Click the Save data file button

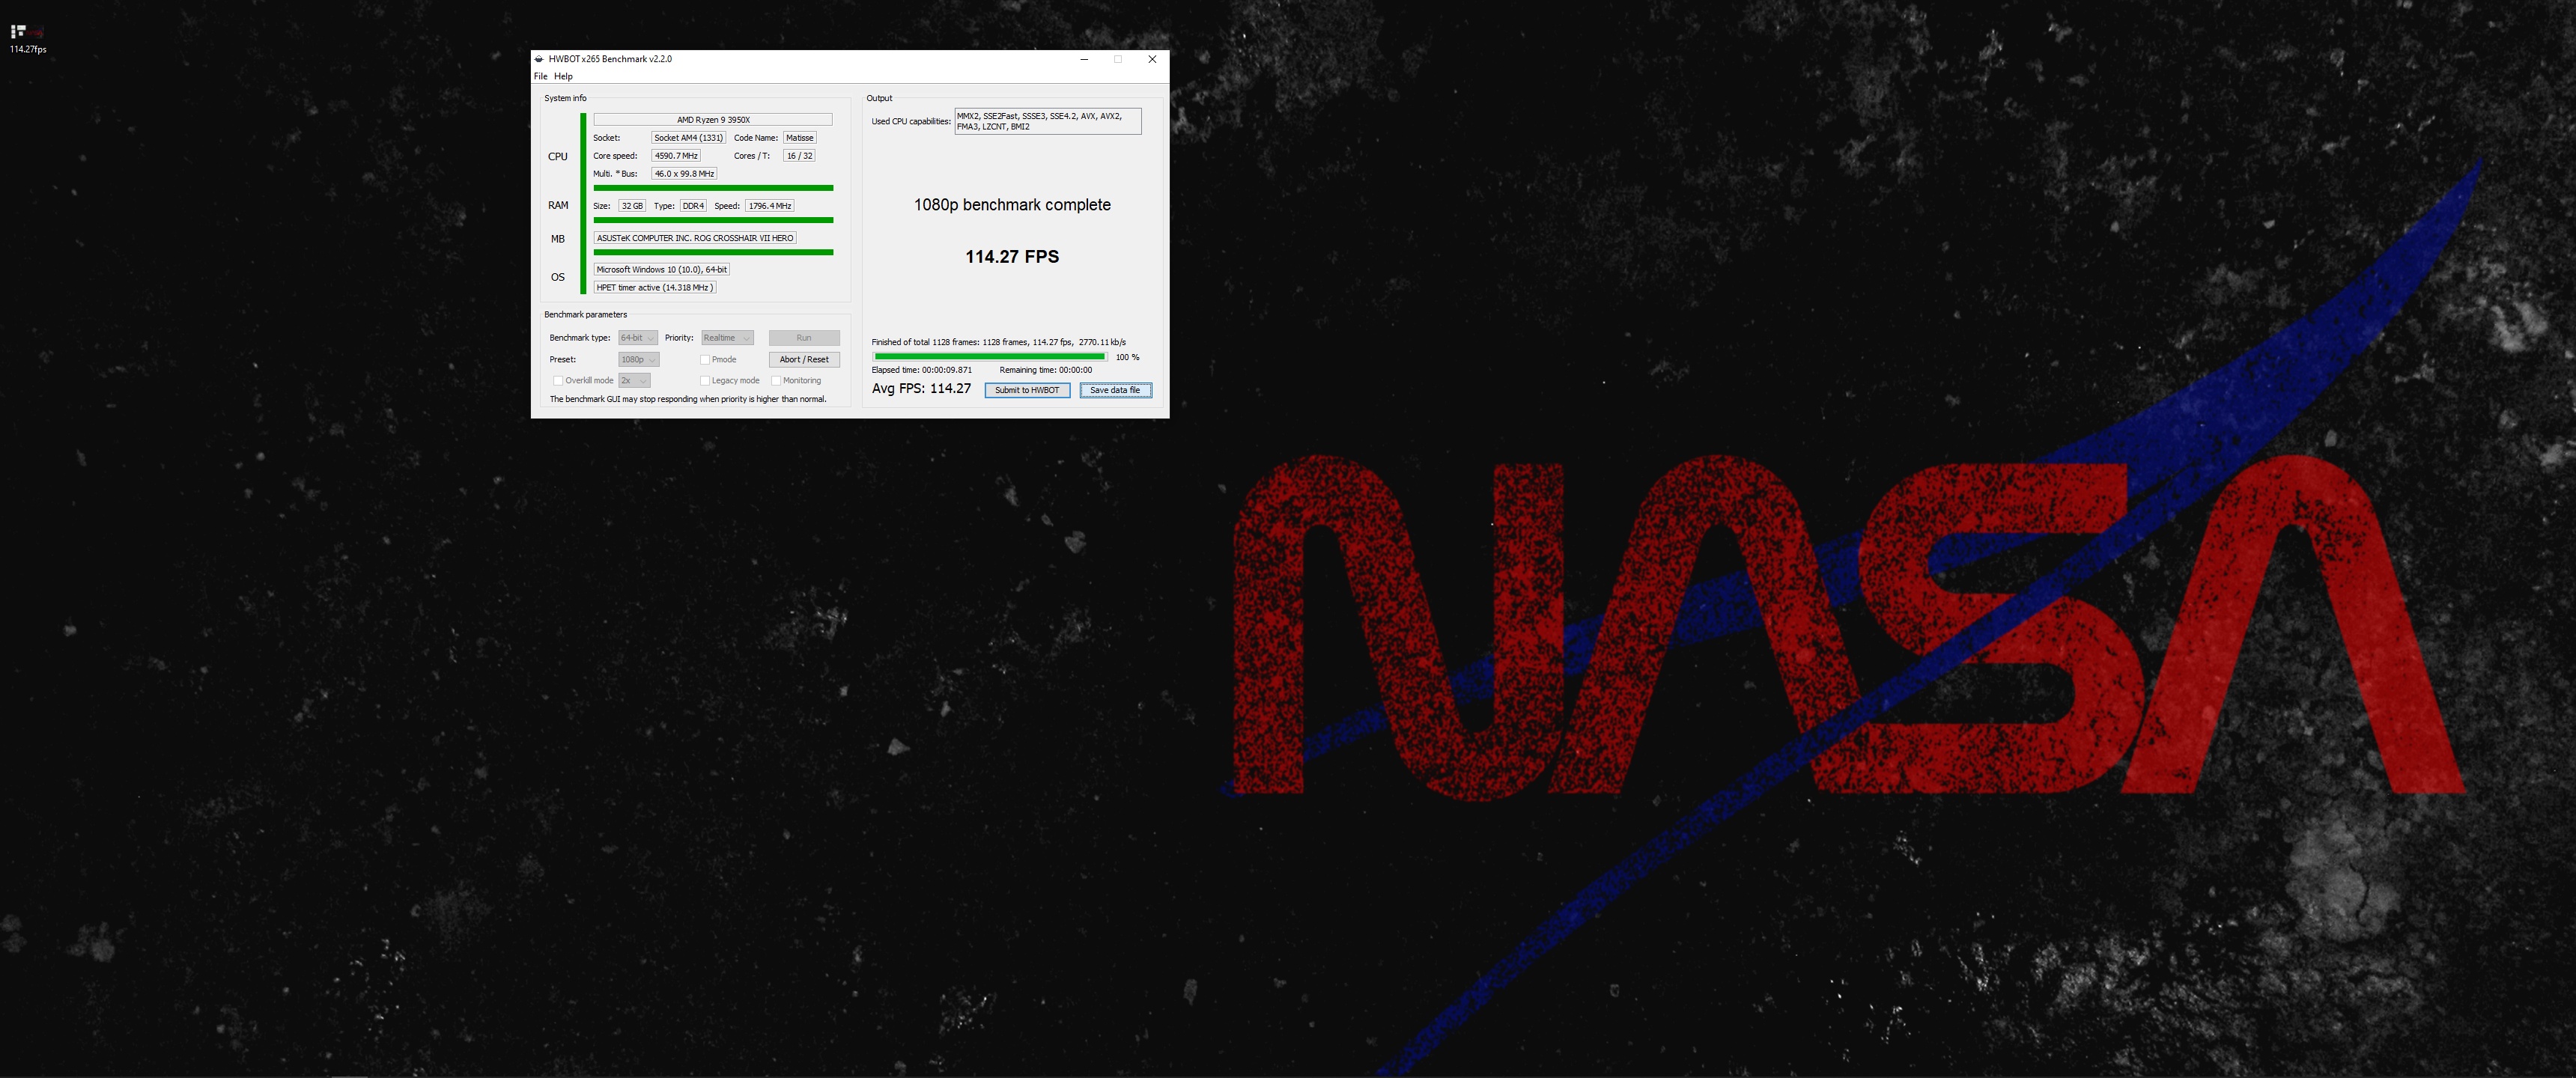[1115, 390]
